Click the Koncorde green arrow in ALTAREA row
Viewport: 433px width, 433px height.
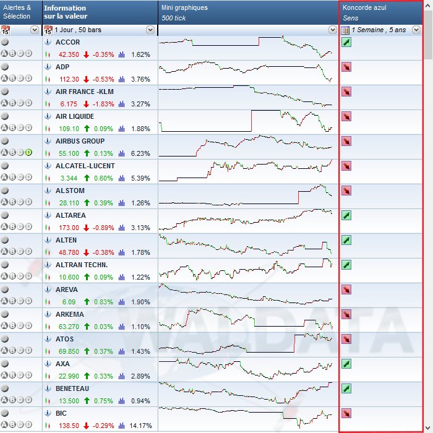(346, 215)
